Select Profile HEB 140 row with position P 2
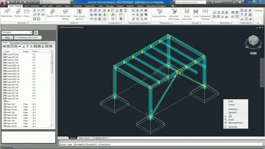 pyautogui.click(x=27, y=79)
